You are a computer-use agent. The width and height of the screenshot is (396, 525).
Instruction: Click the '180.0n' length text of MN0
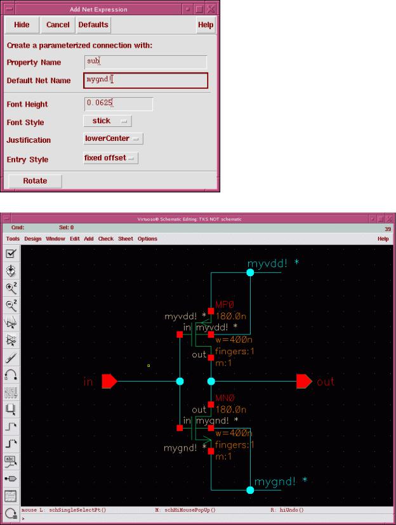(x=231, y=409)
